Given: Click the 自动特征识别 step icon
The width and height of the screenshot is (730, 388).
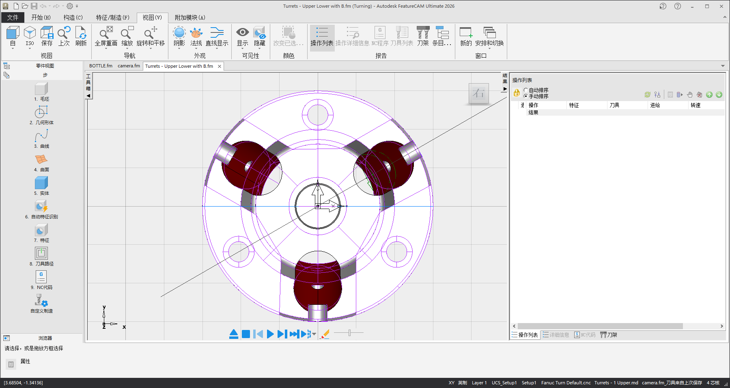Looking at the screenshot, I should (41, 207).
